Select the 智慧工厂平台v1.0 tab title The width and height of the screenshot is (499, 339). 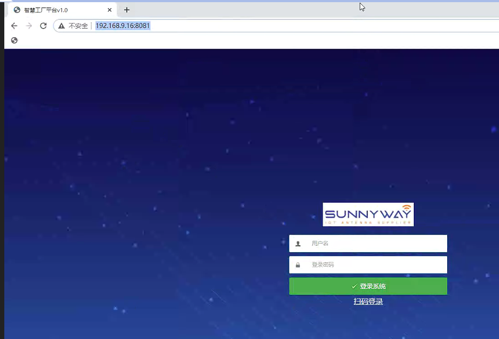pos(46,10)
